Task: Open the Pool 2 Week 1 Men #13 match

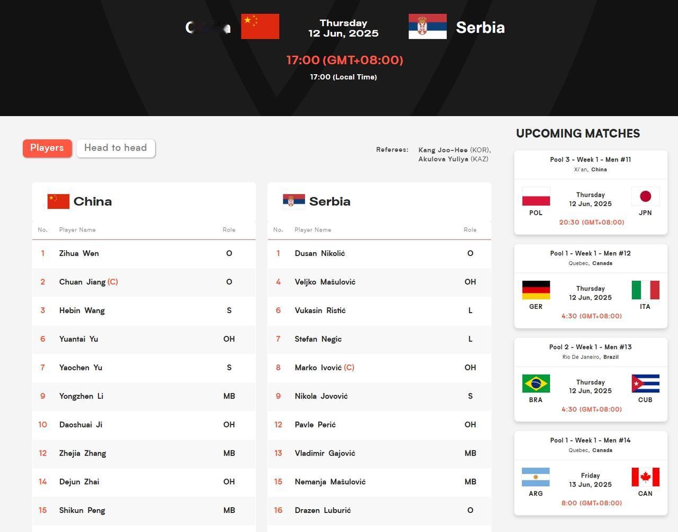Action: tap(591, 379)
